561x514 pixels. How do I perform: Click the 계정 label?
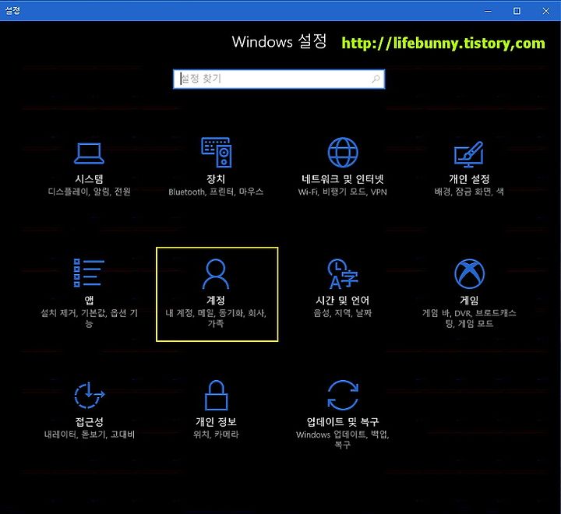click(x=216, y=300)
